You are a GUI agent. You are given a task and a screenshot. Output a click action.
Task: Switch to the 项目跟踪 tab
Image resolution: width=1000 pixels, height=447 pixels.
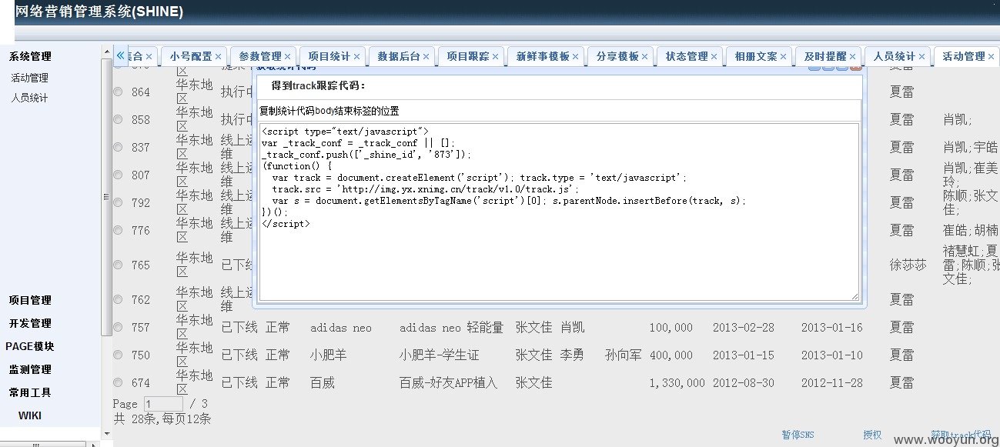tap(467, 56)
